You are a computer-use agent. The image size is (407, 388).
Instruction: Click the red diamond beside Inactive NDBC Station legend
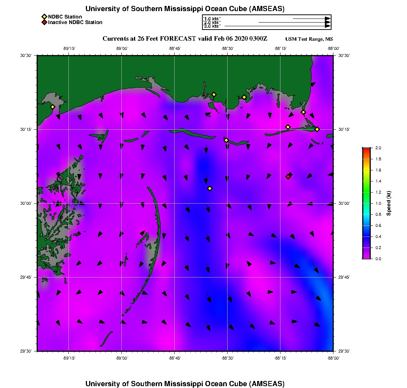[44, 22]
